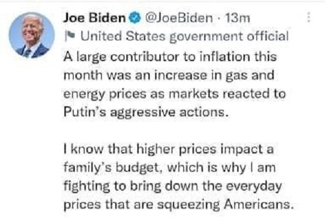The image size is (325, 220).
Task: Click the Joe Biden display name
Action: pyautogui.click(x=94, y=18)
